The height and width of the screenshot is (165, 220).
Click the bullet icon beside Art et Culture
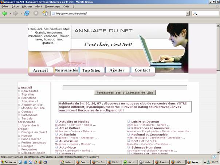(56, 128)
